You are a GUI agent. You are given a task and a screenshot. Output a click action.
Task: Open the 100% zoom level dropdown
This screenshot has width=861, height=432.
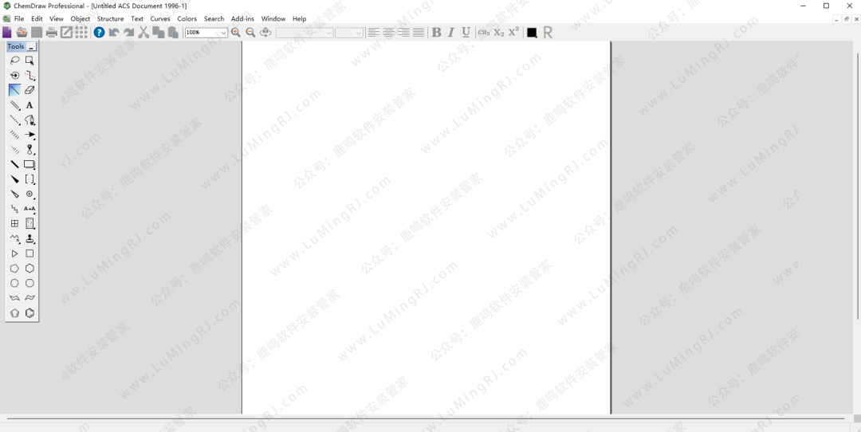[222, 33]
